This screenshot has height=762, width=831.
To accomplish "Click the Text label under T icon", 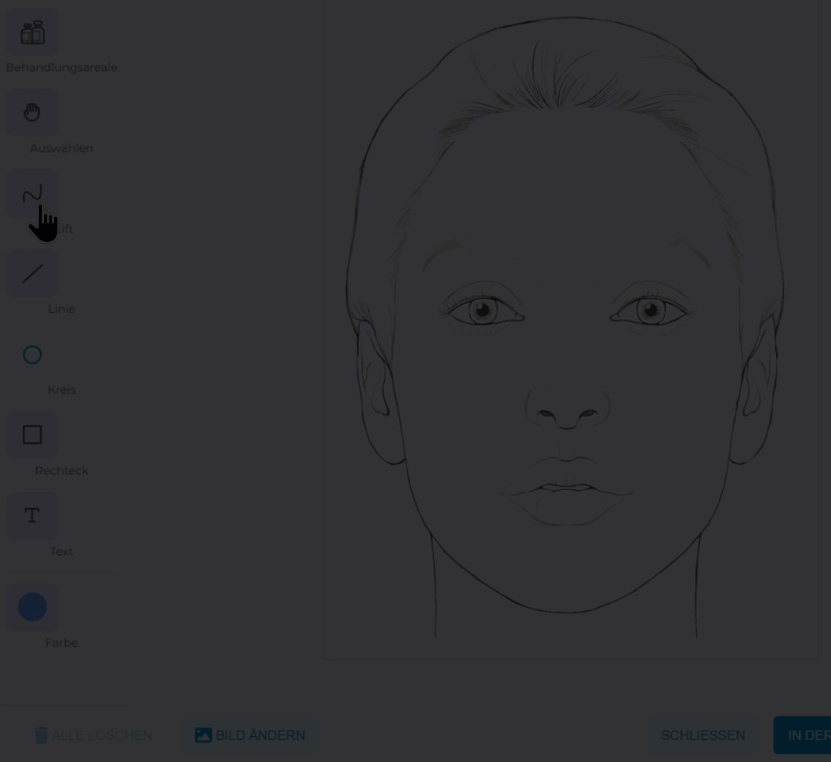I will [62, 551].
